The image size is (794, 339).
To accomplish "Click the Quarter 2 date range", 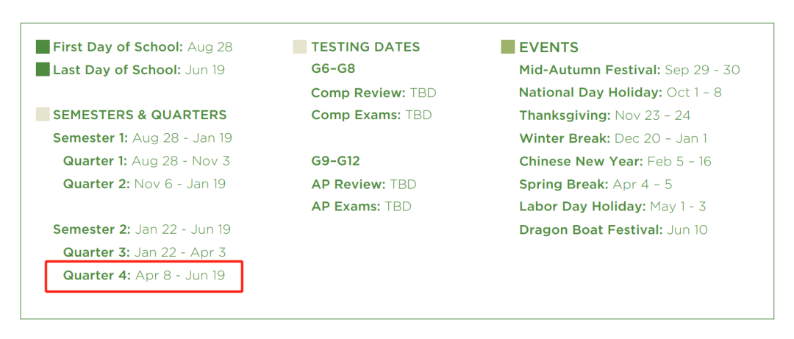I will point(180,184).
